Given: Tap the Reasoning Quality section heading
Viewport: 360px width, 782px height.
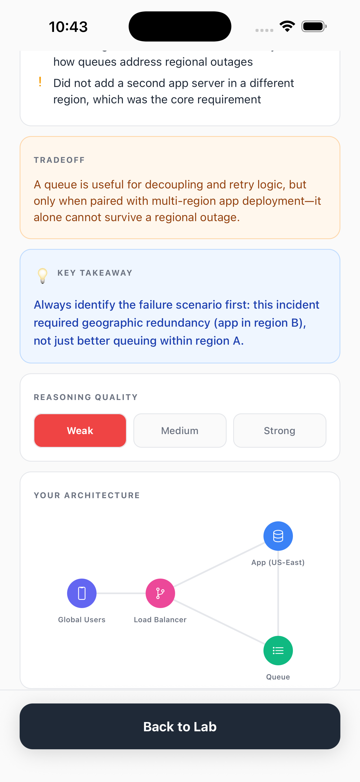Looking at the screenshot, I should 86,397.
